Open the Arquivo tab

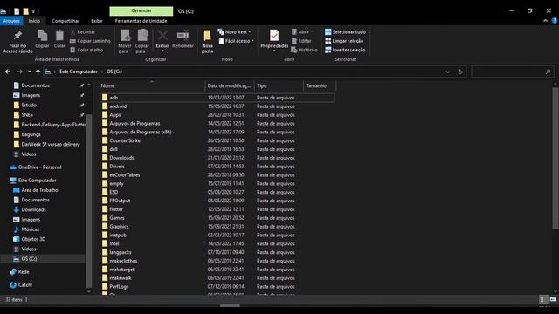[x=11, y=21]
